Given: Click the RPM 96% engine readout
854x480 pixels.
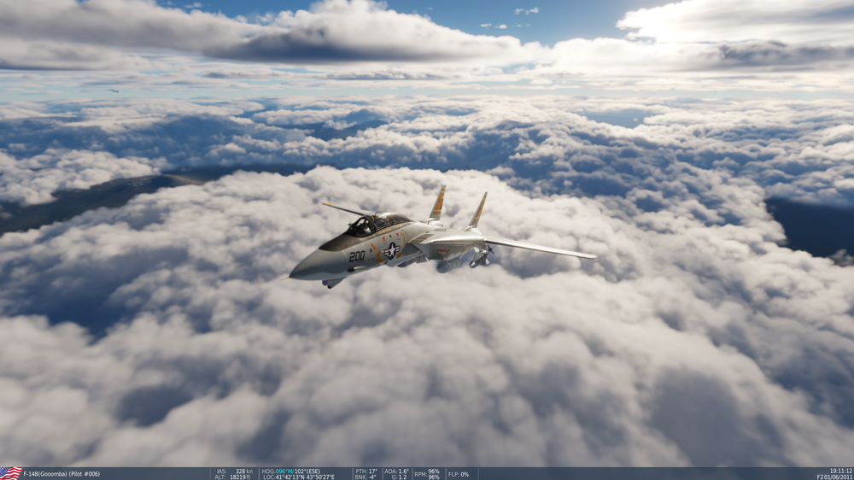Looking at the screenshot, I should 427,474.
